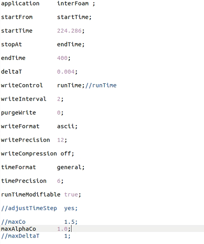The height and width of the screenshot is (244, 204).
Task: Click the deltaT value 0.004
Action: (66, 72)
